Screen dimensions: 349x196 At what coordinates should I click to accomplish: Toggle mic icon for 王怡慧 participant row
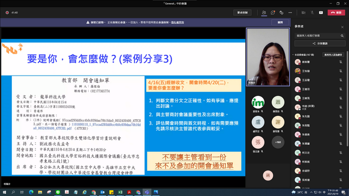(x=341, y=71)
